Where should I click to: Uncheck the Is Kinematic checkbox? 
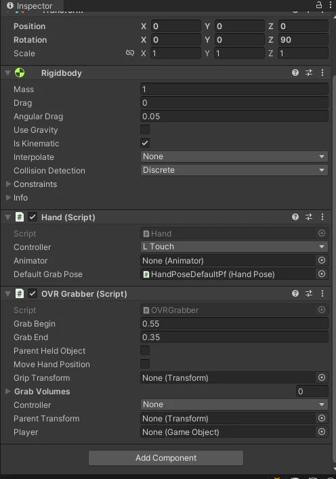pos(145,143)
